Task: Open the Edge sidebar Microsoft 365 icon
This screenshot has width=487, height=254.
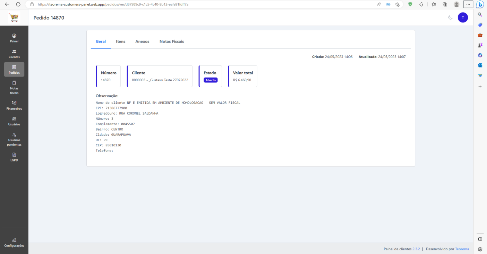Action: [480, 55]
